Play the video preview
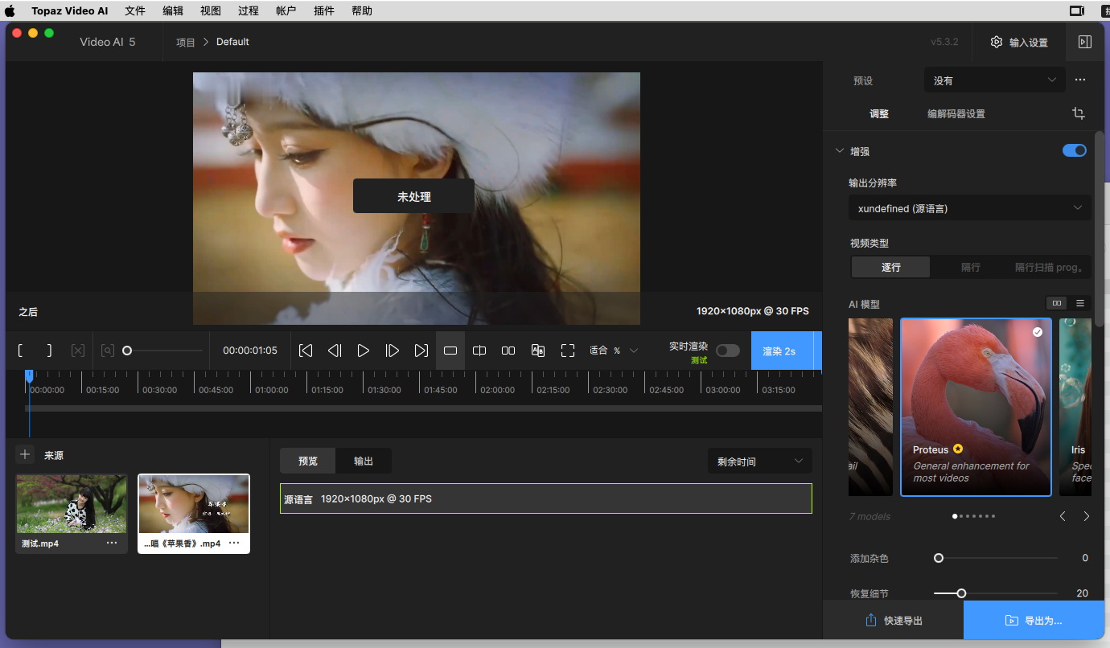 364,351
